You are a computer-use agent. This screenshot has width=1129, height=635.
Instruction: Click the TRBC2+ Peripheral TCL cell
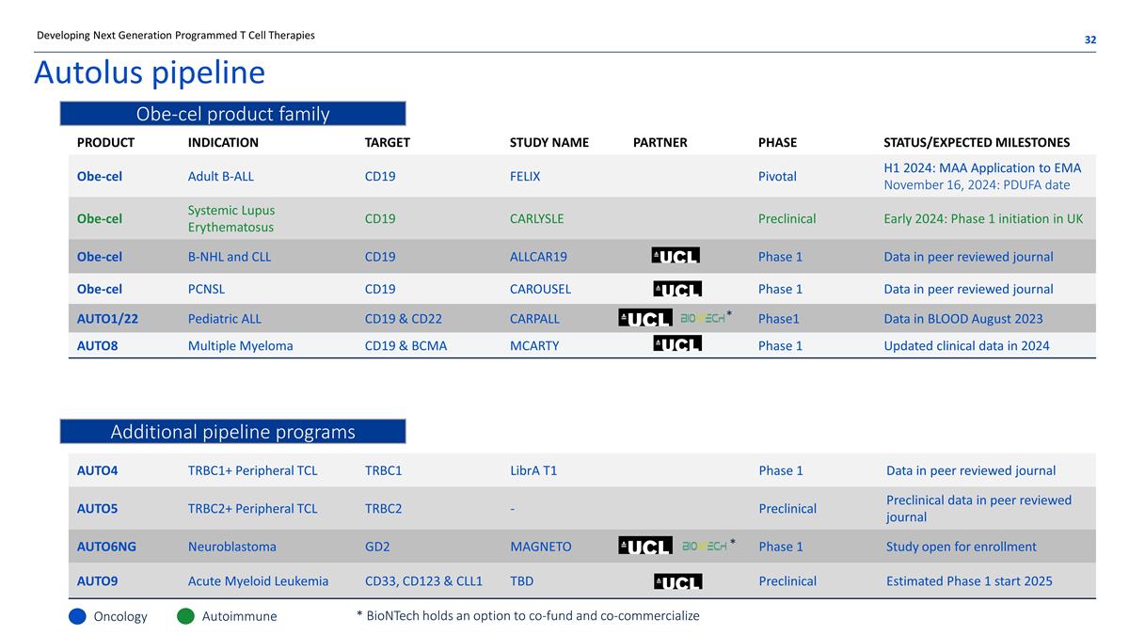coord(253,508)
